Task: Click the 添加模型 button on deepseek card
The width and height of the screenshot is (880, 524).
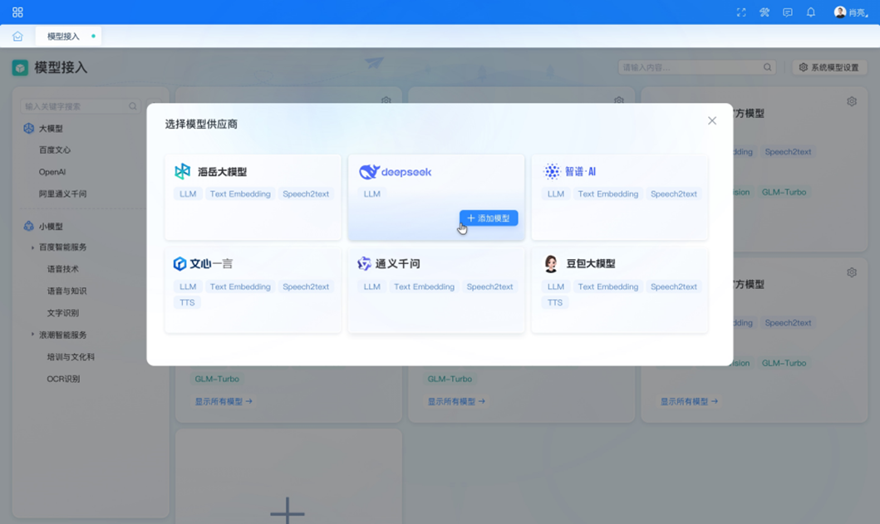Action: point(489,218)
